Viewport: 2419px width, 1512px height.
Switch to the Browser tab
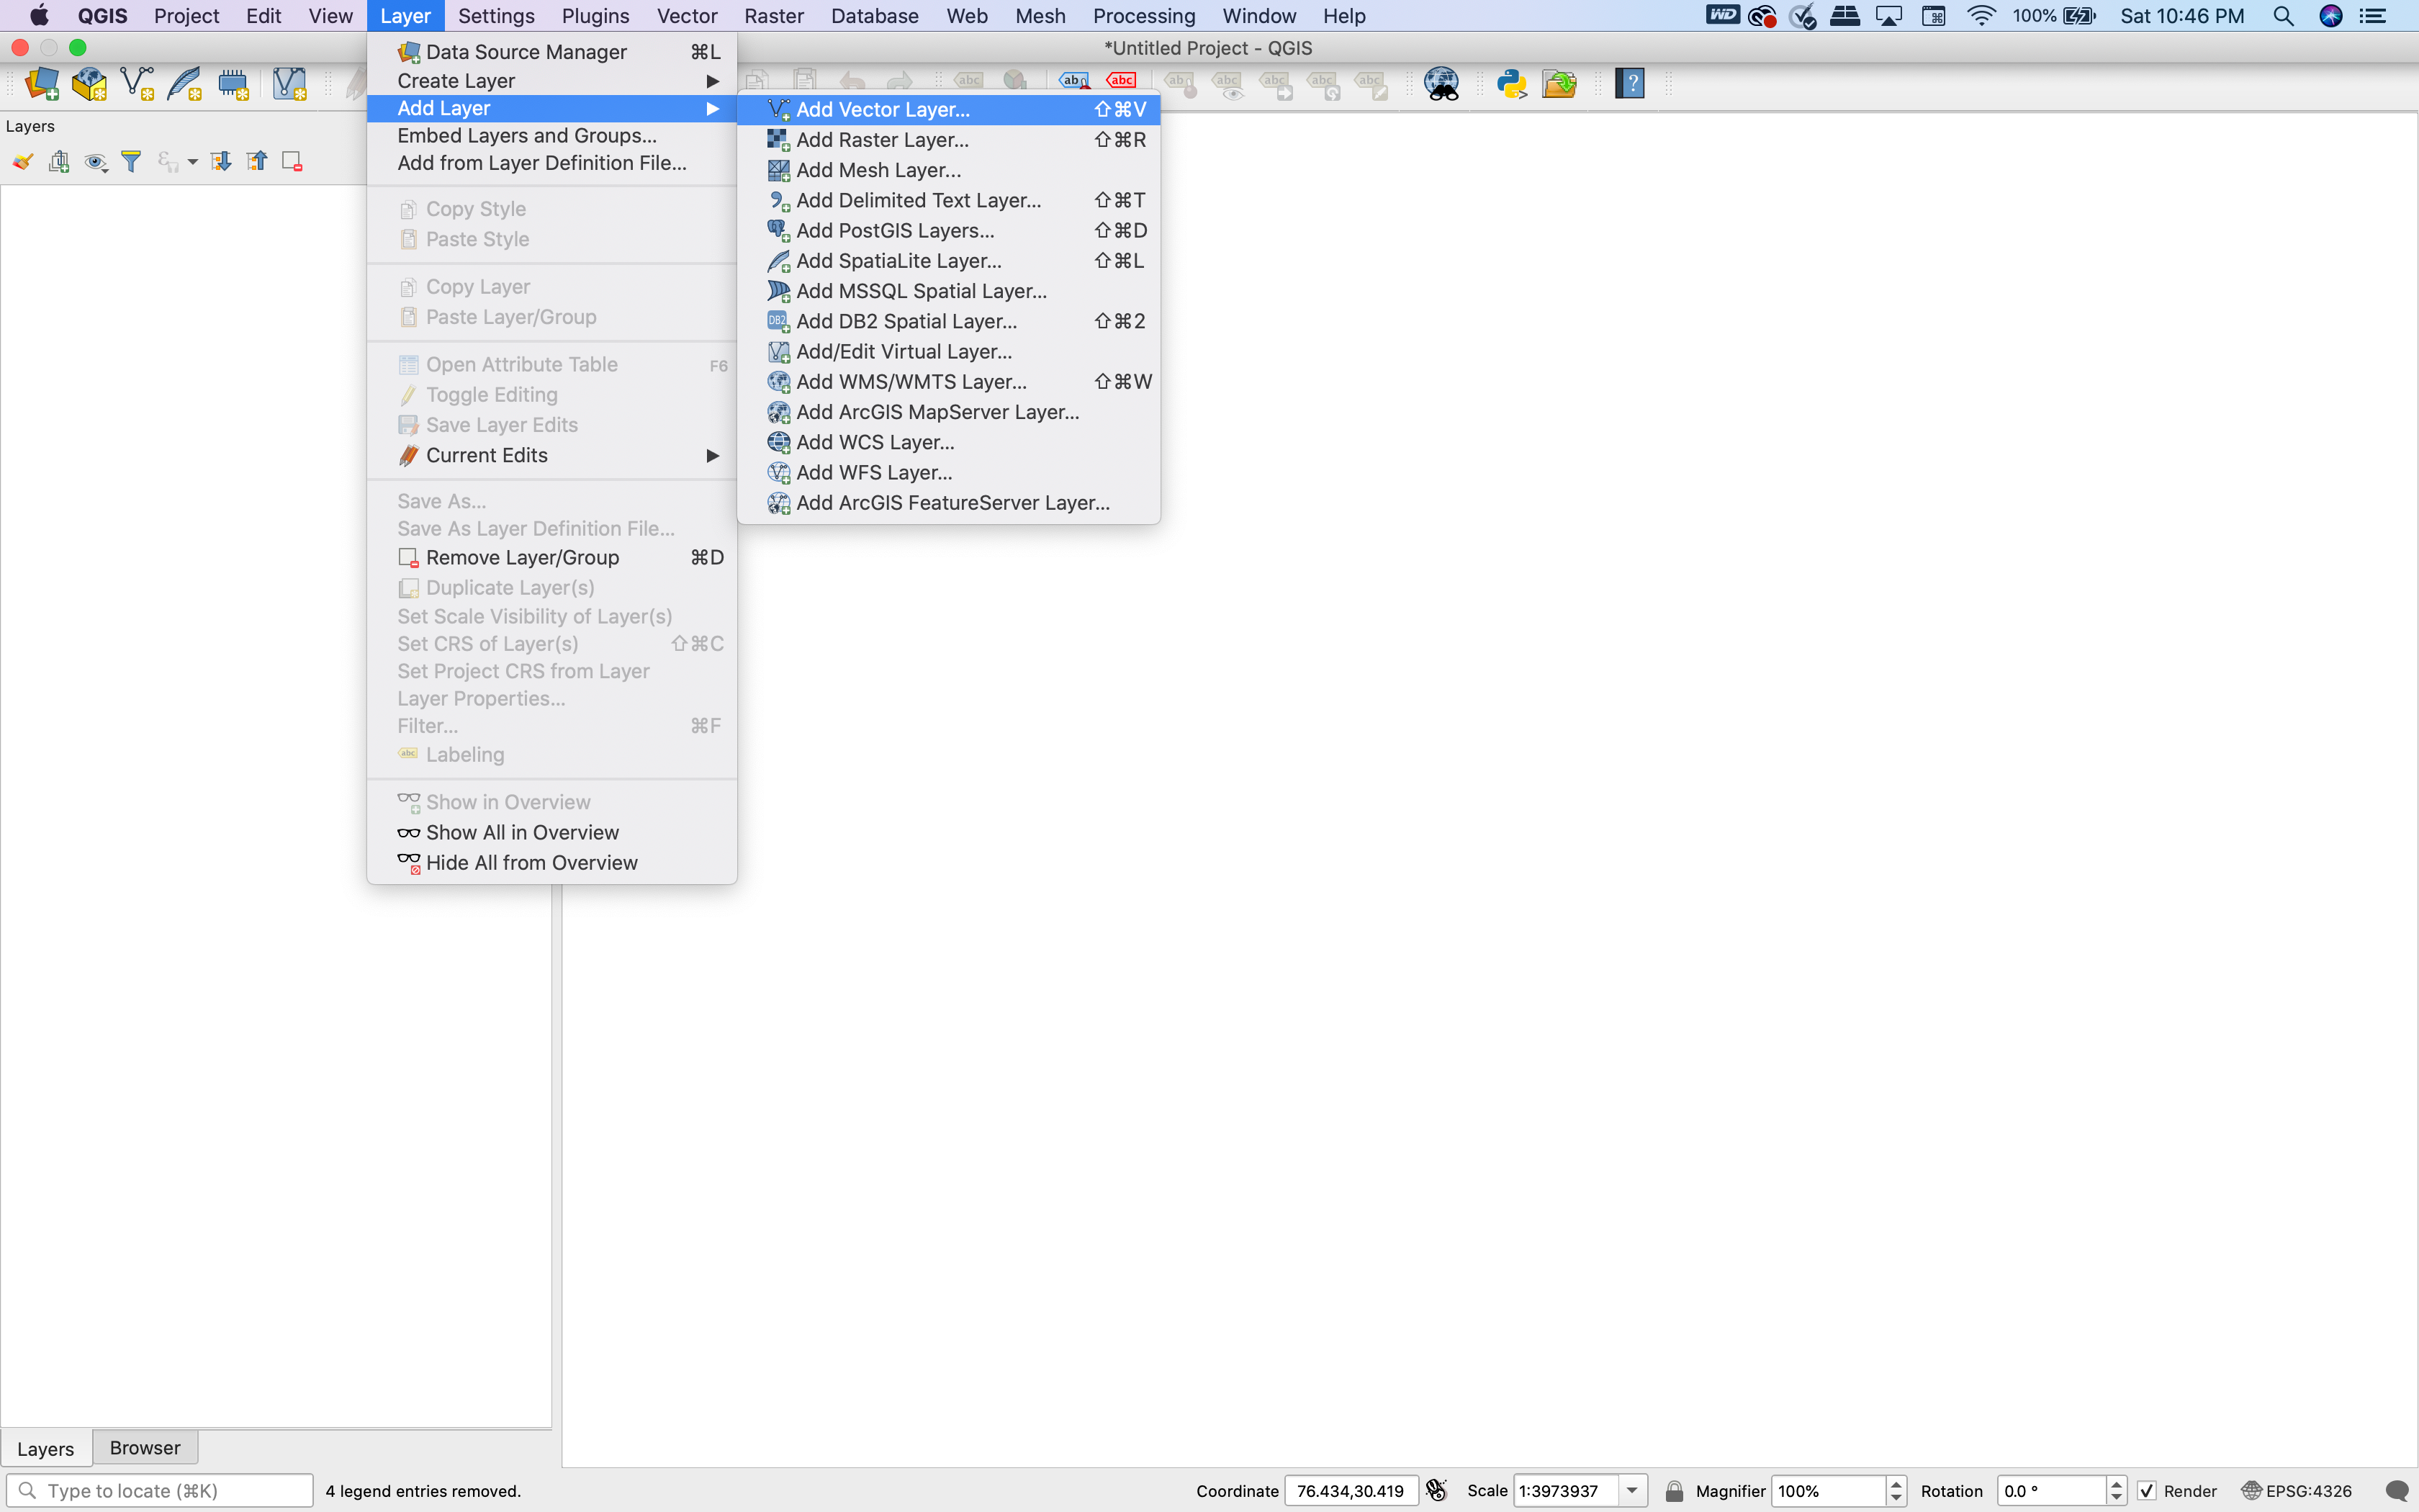point(145,1448)
